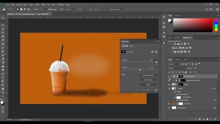Image resolution: width=220 pixels, height=124 pixels.
Task: Add vector mask button in Properties
Action: pos(156,52)
